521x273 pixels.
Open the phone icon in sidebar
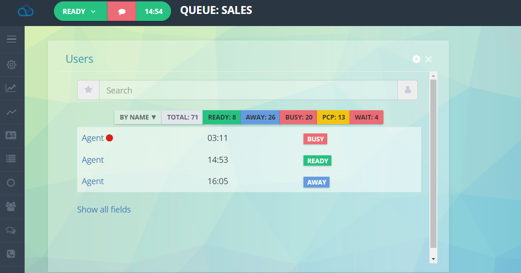pyautogui.click(x=11, y=254)
